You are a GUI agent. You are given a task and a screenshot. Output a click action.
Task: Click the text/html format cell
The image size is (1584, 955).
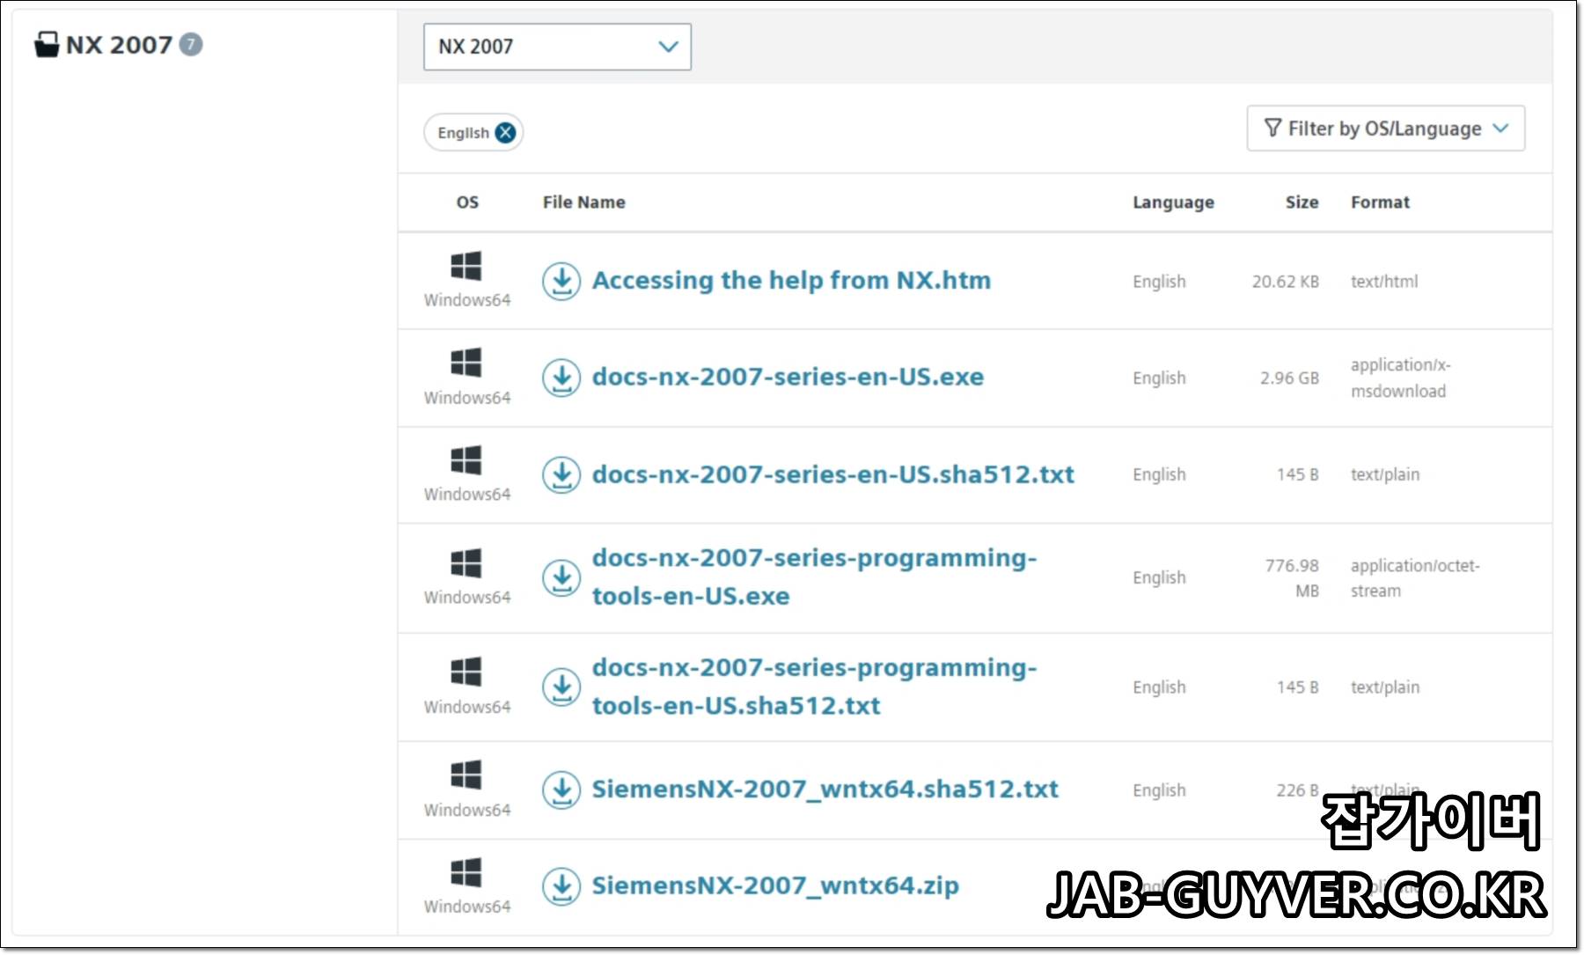point(1384,282)
